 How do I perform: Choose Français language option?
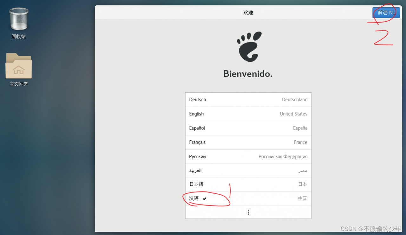coord(248,142)
